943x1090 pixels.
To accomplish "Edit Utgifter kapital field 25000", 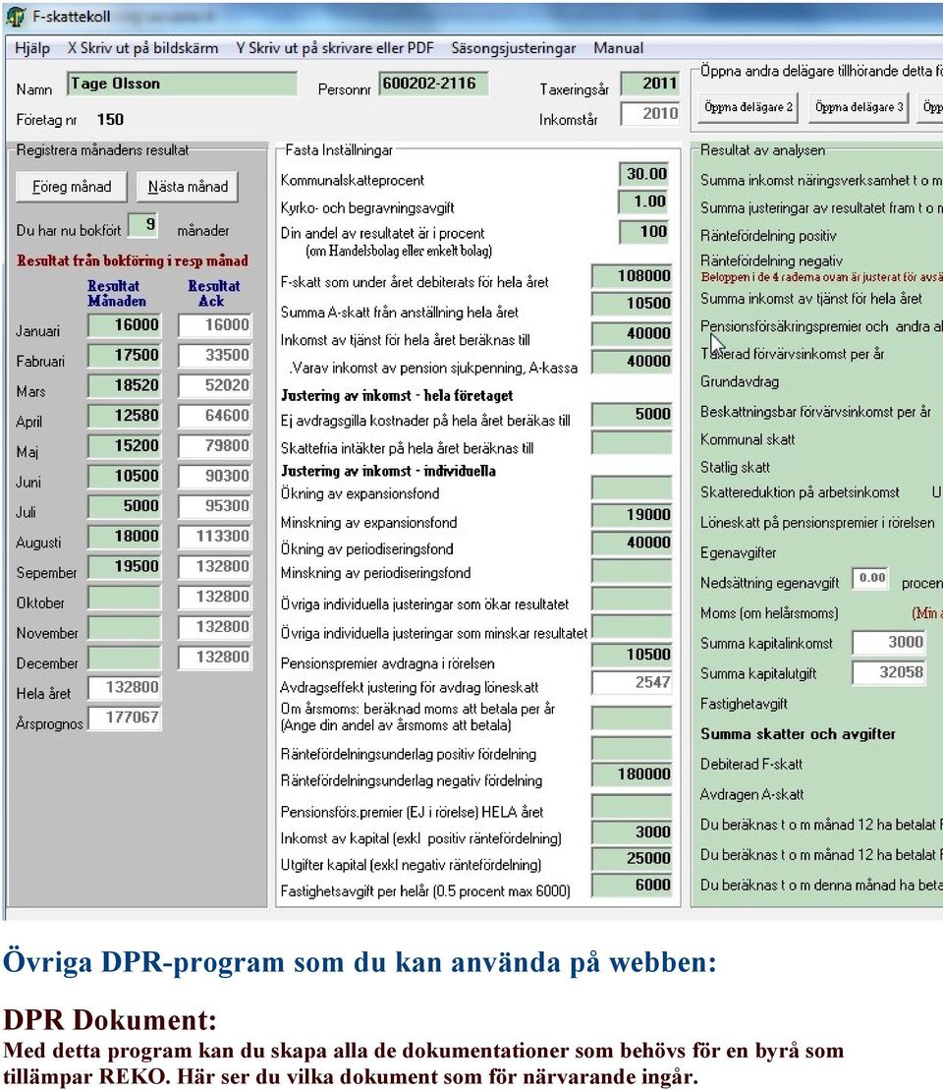I will [x=632, y=858].
